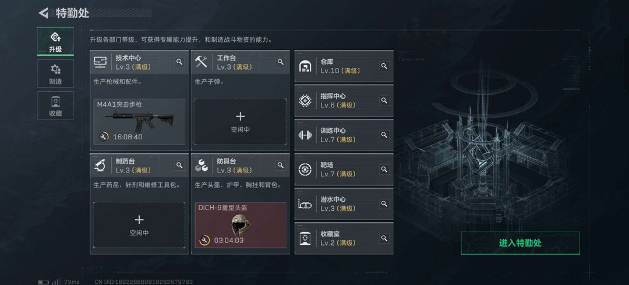The width and height of the screenshot is (629, 285).
Task: Click the 进入特勤处 button
Action: click(520, 243)
